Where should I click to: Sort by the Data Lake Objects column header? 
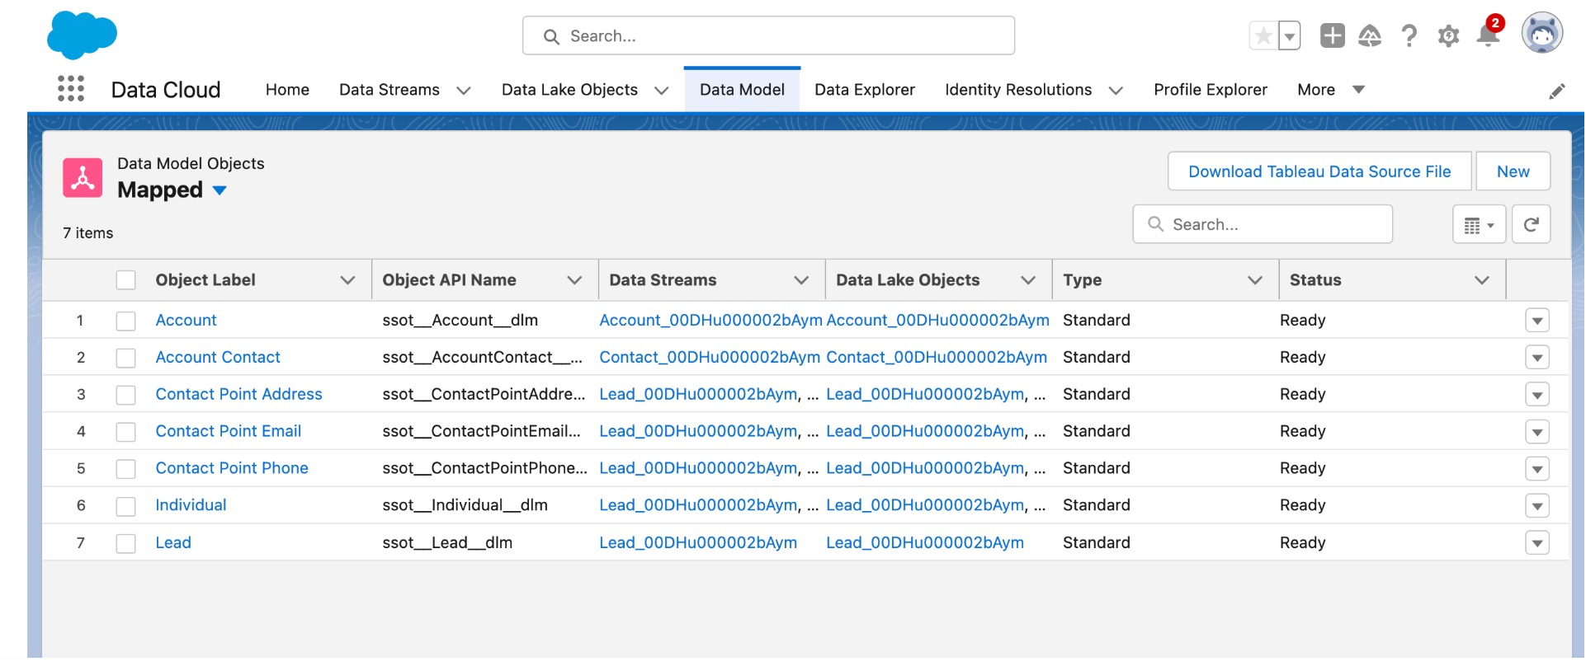[x=908, y=280]
